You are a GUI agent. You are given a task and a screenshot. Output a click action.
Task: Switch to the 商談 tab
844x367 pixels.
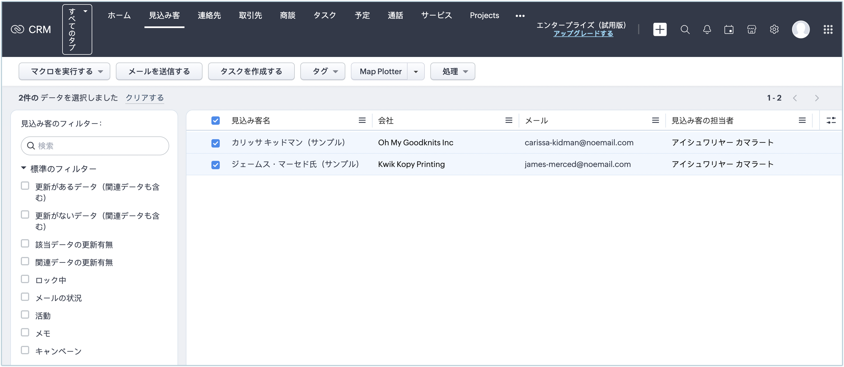[287, 15]
